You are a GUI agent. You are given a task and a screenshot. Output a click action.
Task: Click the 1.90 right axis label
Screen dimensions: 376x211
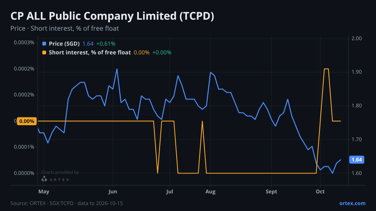(x=357, y=72)
